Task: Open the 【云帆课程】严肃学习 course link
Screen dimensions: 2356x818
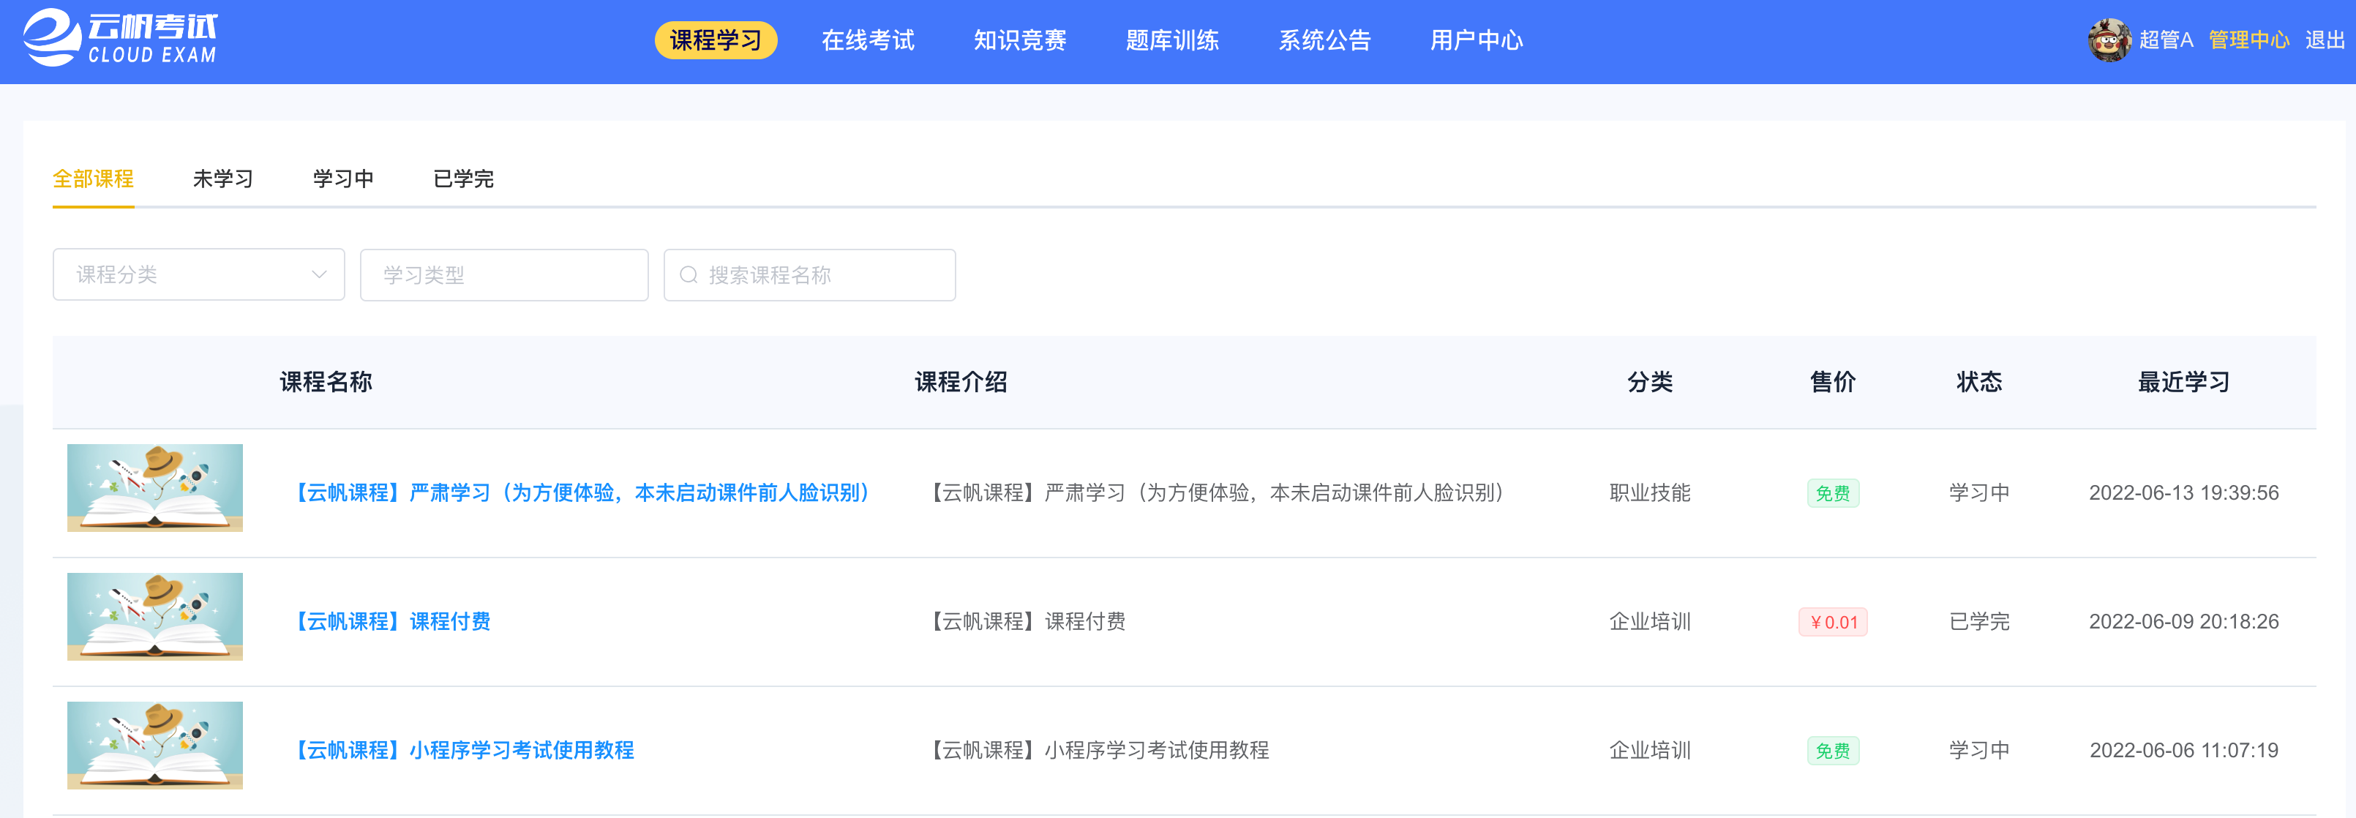Action: pos(581,492)
